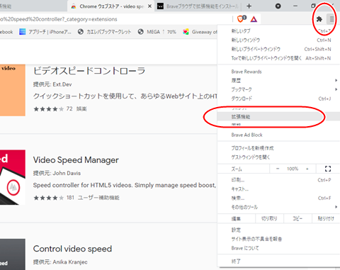Viewport: 340px width, 270px height.
Task: Click コピー in the edit row
Action: [297, 219]
